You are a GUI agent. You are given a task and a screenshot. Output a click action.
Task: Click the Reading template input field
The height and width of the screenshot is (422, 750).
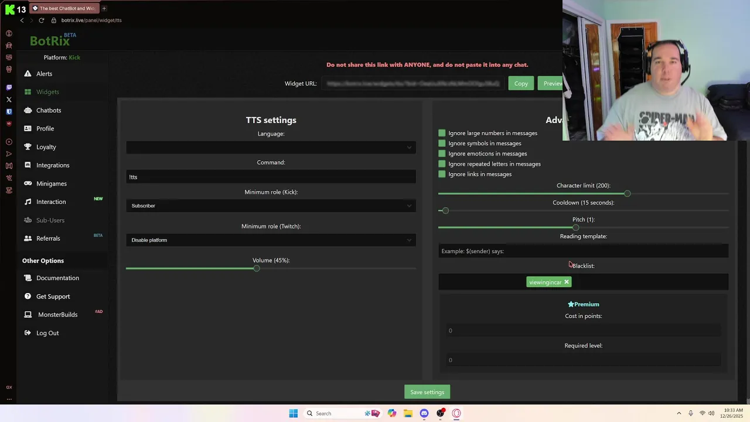click(x=583, y=251)
